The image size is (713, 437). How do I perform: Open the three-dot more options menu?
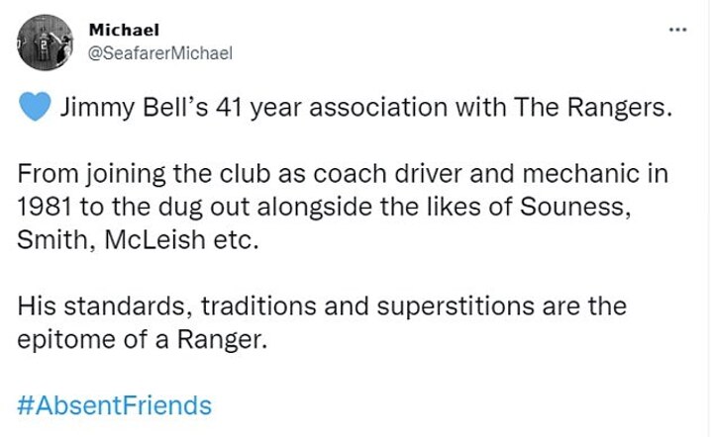pos(678,31)
